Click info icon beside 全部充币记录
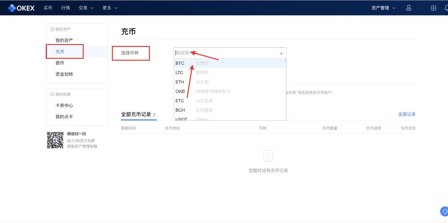The width and height of the screenshot is (448, 223). point(154,115)
